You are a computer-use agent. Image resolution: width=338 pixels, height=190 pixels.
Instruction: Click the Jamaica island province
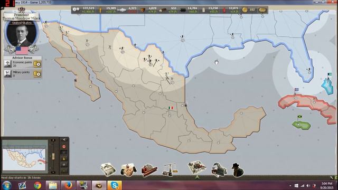tap(302, 125)
